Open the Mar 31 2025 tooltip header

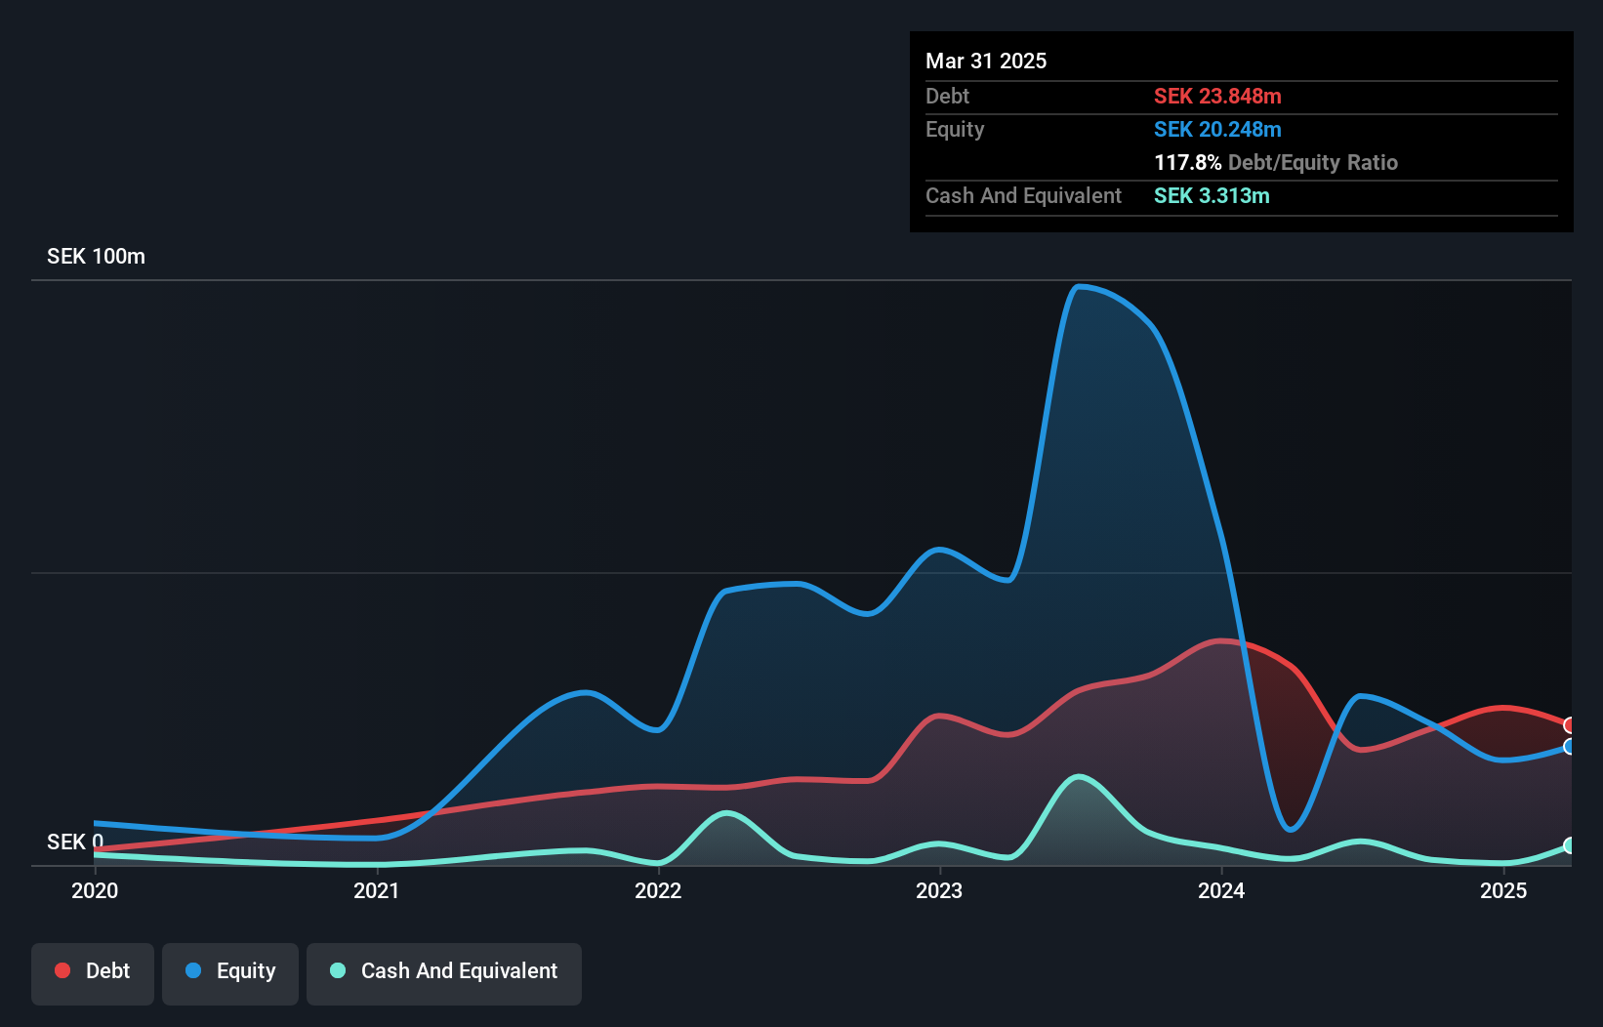tap(985, 61)
